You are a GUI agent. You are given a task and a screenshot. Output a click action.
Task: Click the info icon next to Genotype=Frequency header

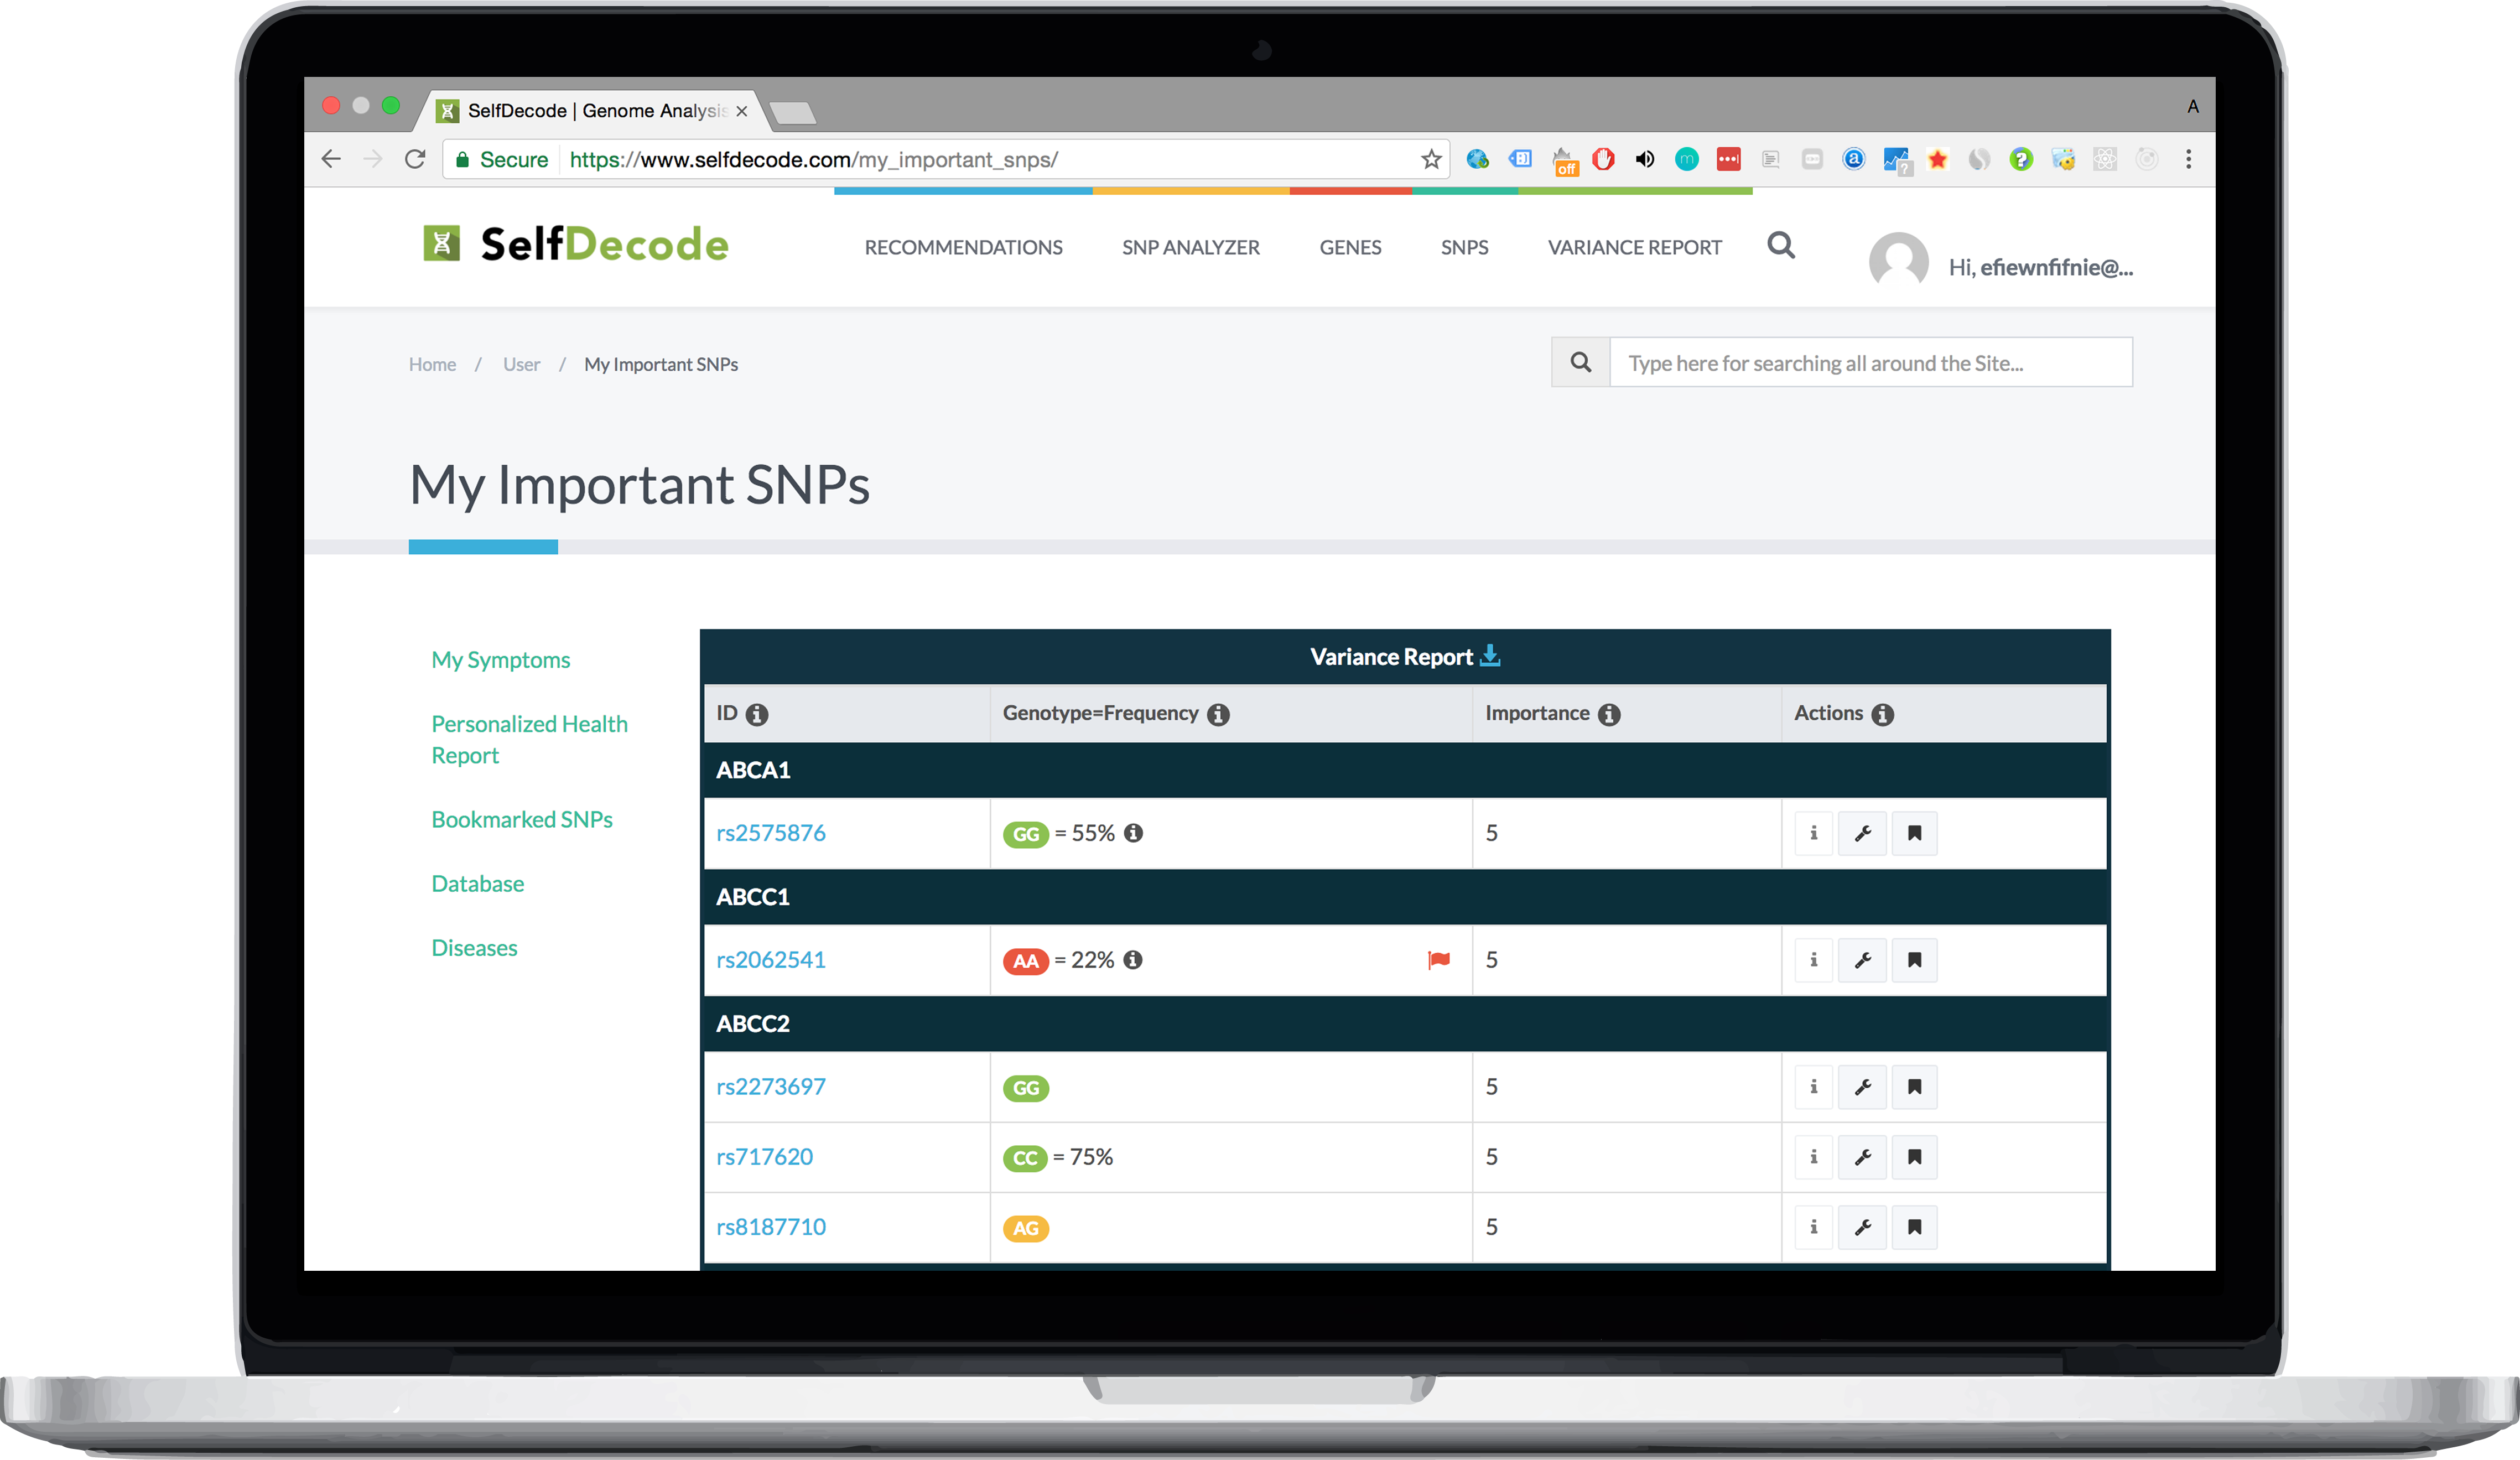click(x=1218, y=714)
